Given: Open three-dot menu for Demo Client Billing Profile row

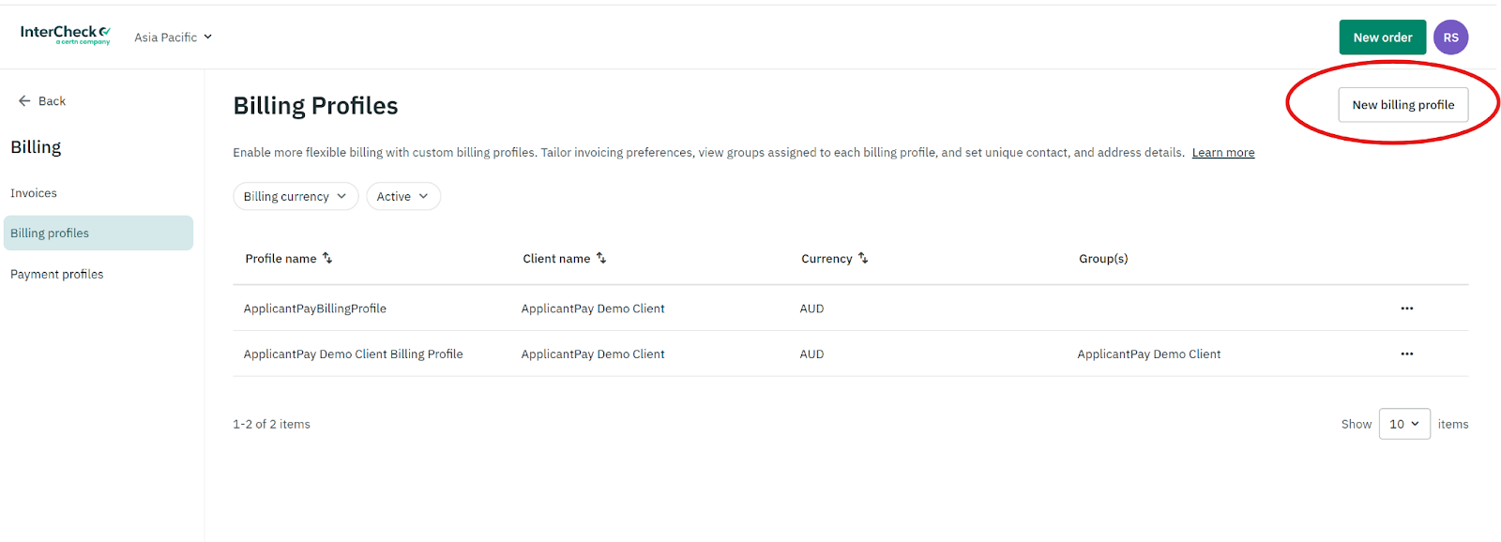Looking at the screenshot, I should point(1406,354).
